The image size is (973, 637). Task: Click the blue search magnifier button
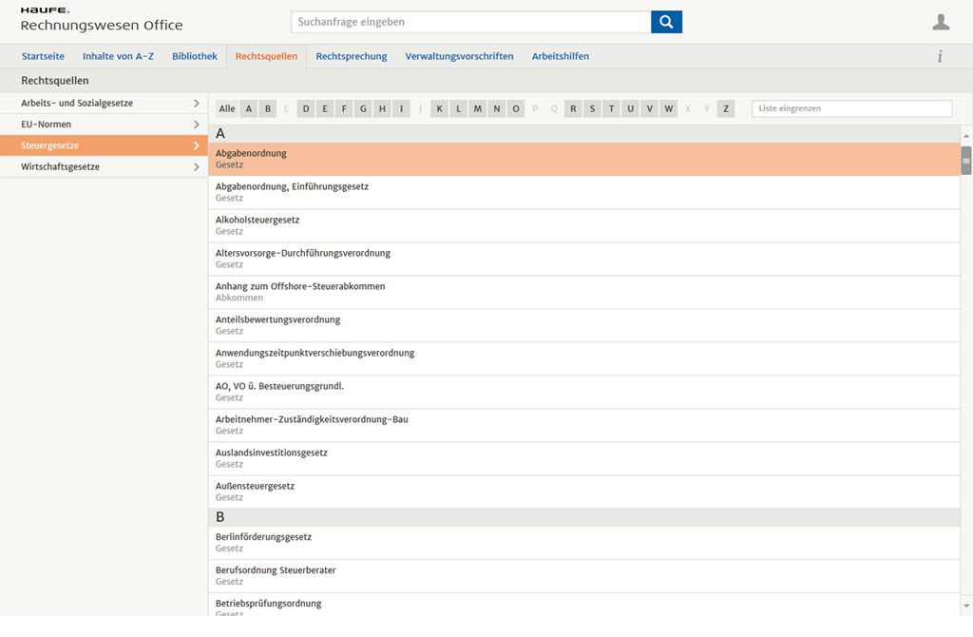point(666,22)
